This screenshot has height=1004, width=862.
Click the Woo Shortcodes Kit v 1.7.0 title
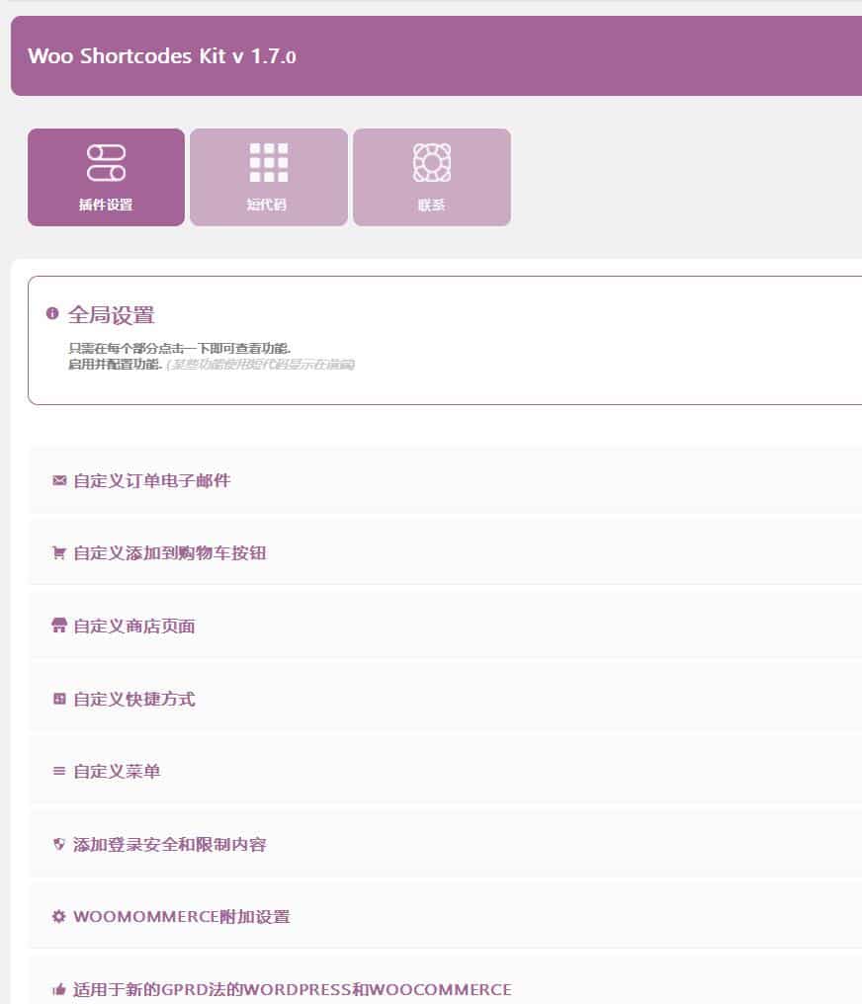162,56
